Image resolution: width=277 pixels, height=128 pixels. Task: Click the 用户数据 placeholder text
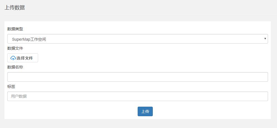coord(19,96)
